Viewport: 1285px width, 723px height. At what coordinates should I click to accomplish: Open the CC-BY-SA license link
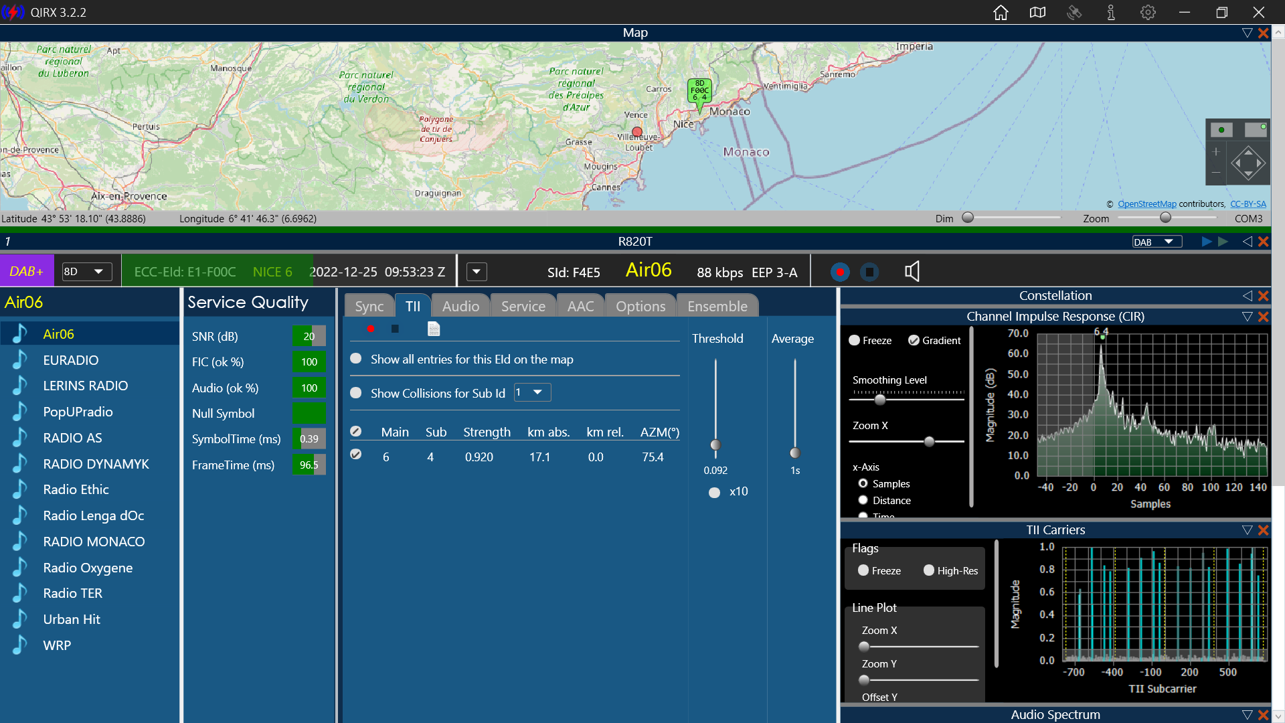[x=1248, y=204]
